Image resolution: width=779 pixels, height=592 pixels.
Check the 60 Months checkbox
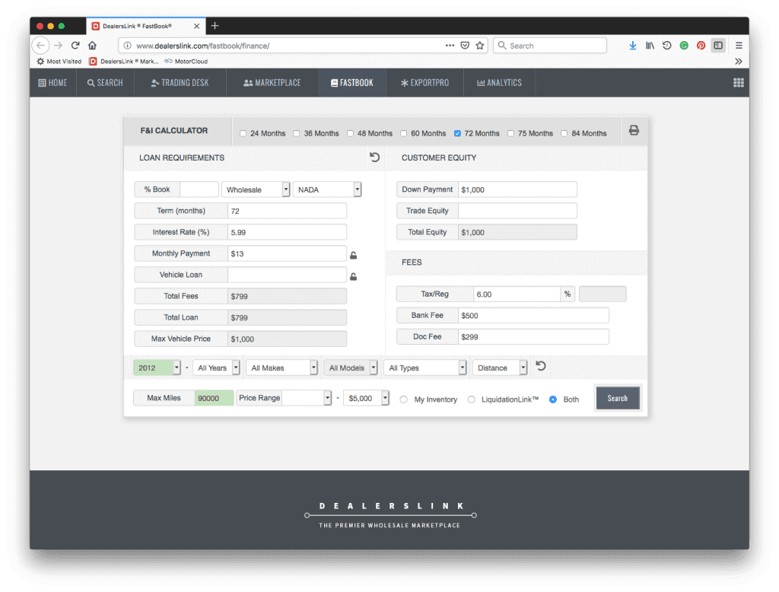[403, 133]
